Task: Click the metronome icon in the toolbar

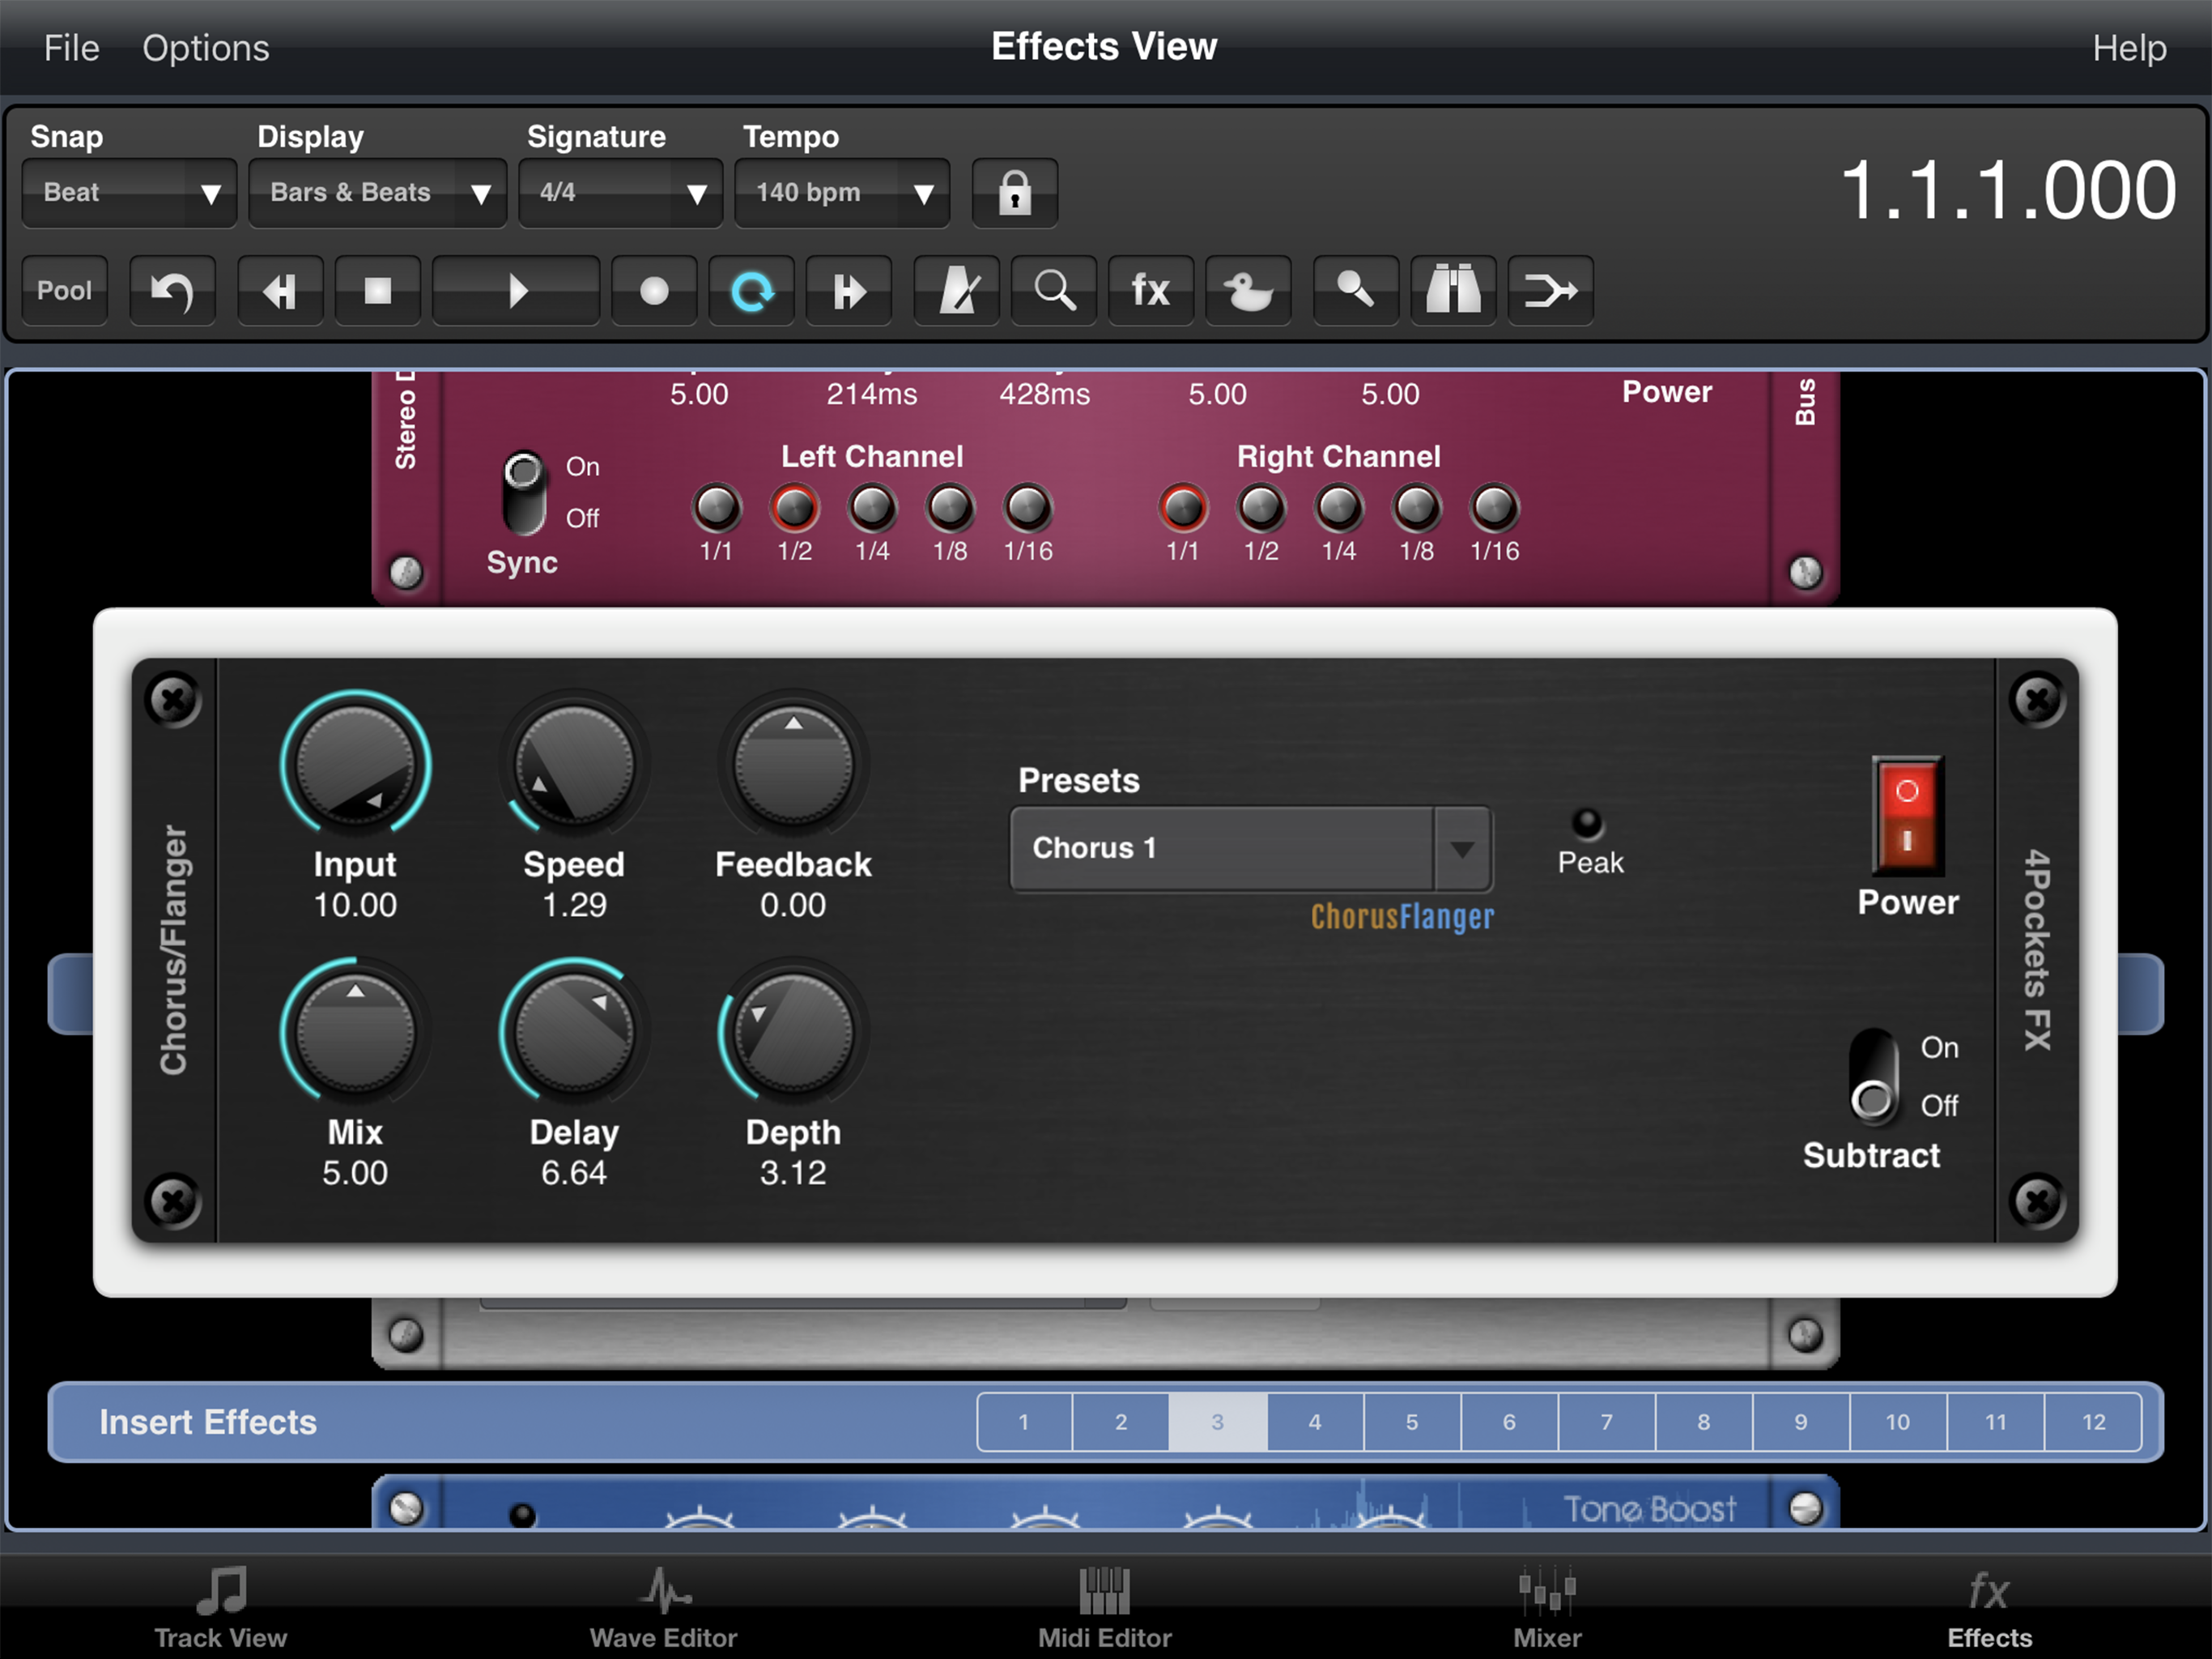Action: coord(956,291)
